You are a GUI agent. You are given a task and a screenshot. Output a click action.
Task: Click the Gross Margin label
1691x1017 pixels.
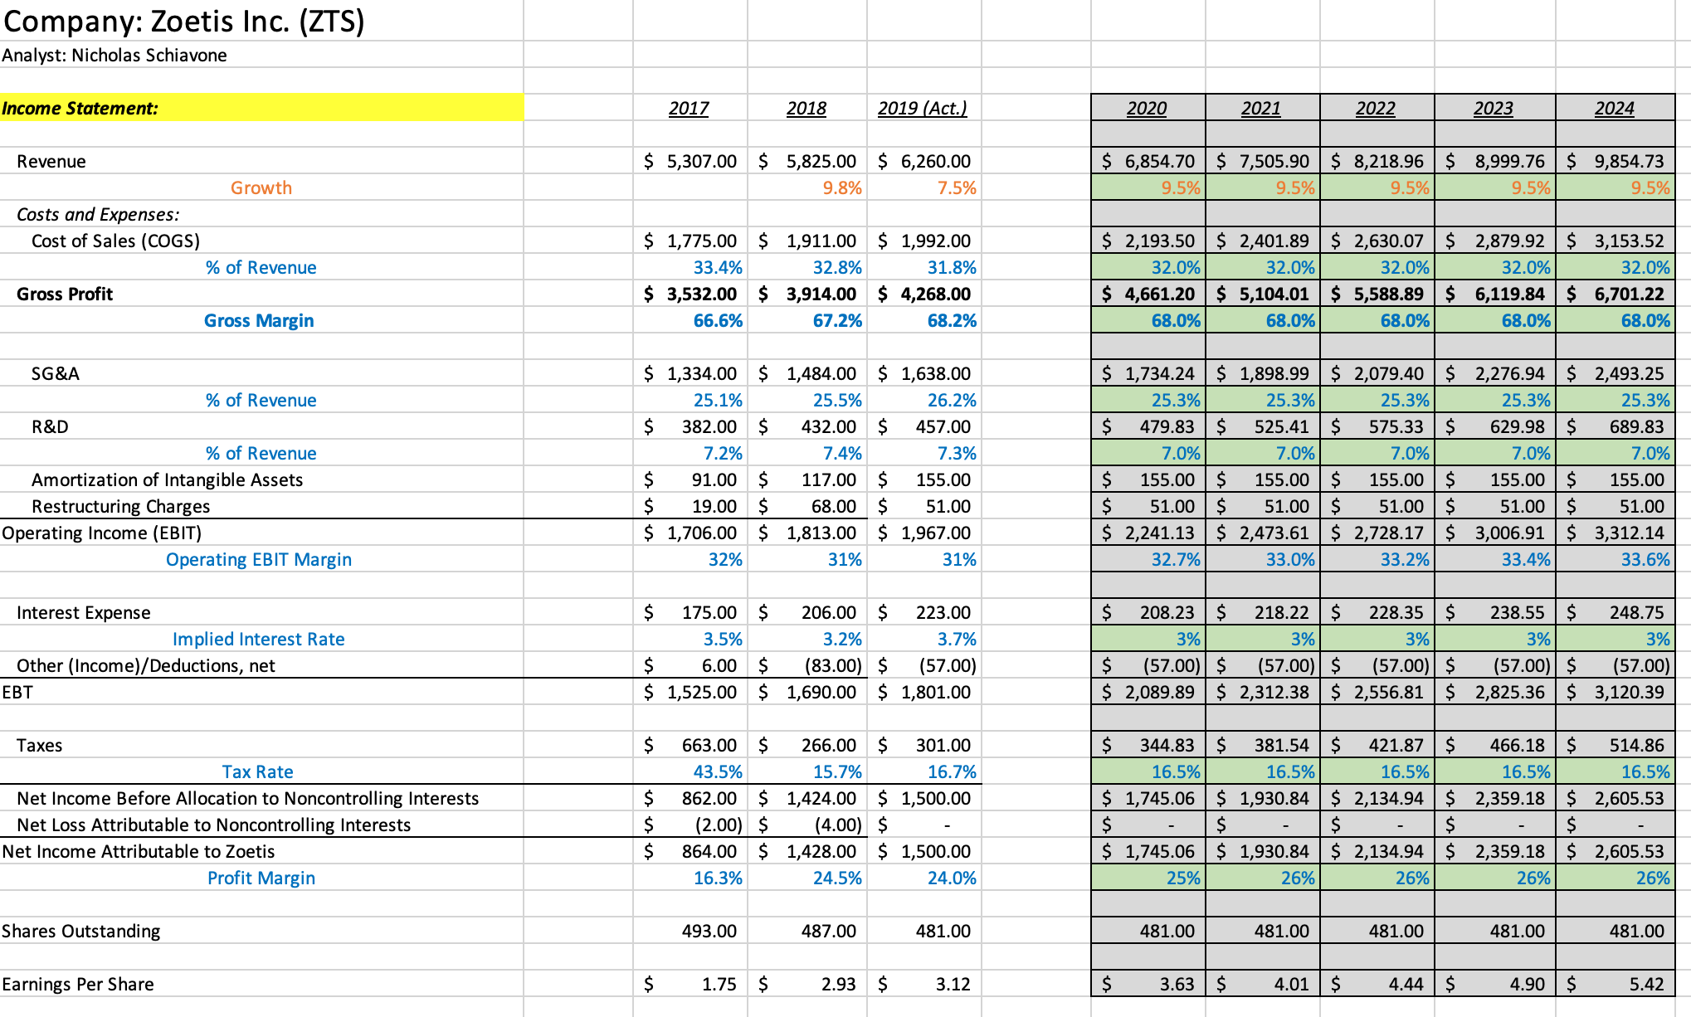[259, 321]
